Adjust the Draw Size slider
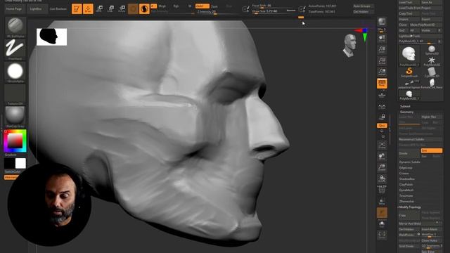Screen dimensions: 450x253 click(274, 11)
